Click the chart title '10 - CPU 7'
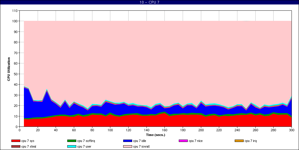Image resolution: width=299 pixels, height=150 pixels. click(x=149, y=2)
